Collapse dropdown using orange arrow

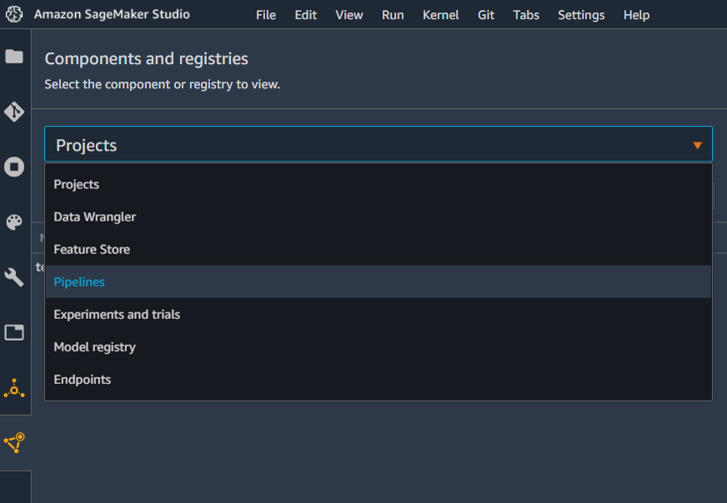click(697, 146)
